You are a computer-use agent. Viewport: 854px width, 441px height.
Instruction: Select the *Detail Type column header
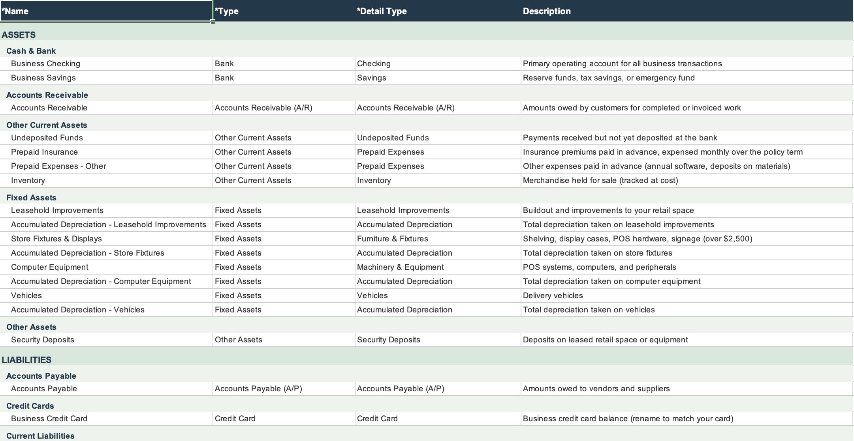coord(438,11)
